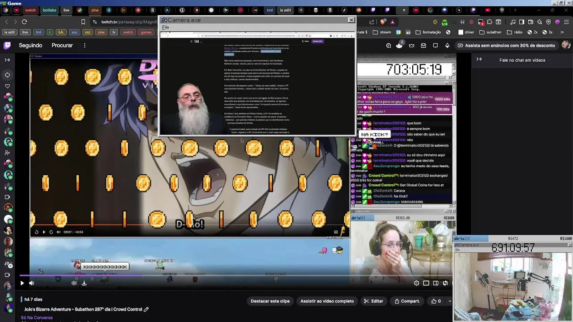Open the Twitch more-options vertical dots menu
Screen dimensions: 573x322
click(x=85, y=45)
